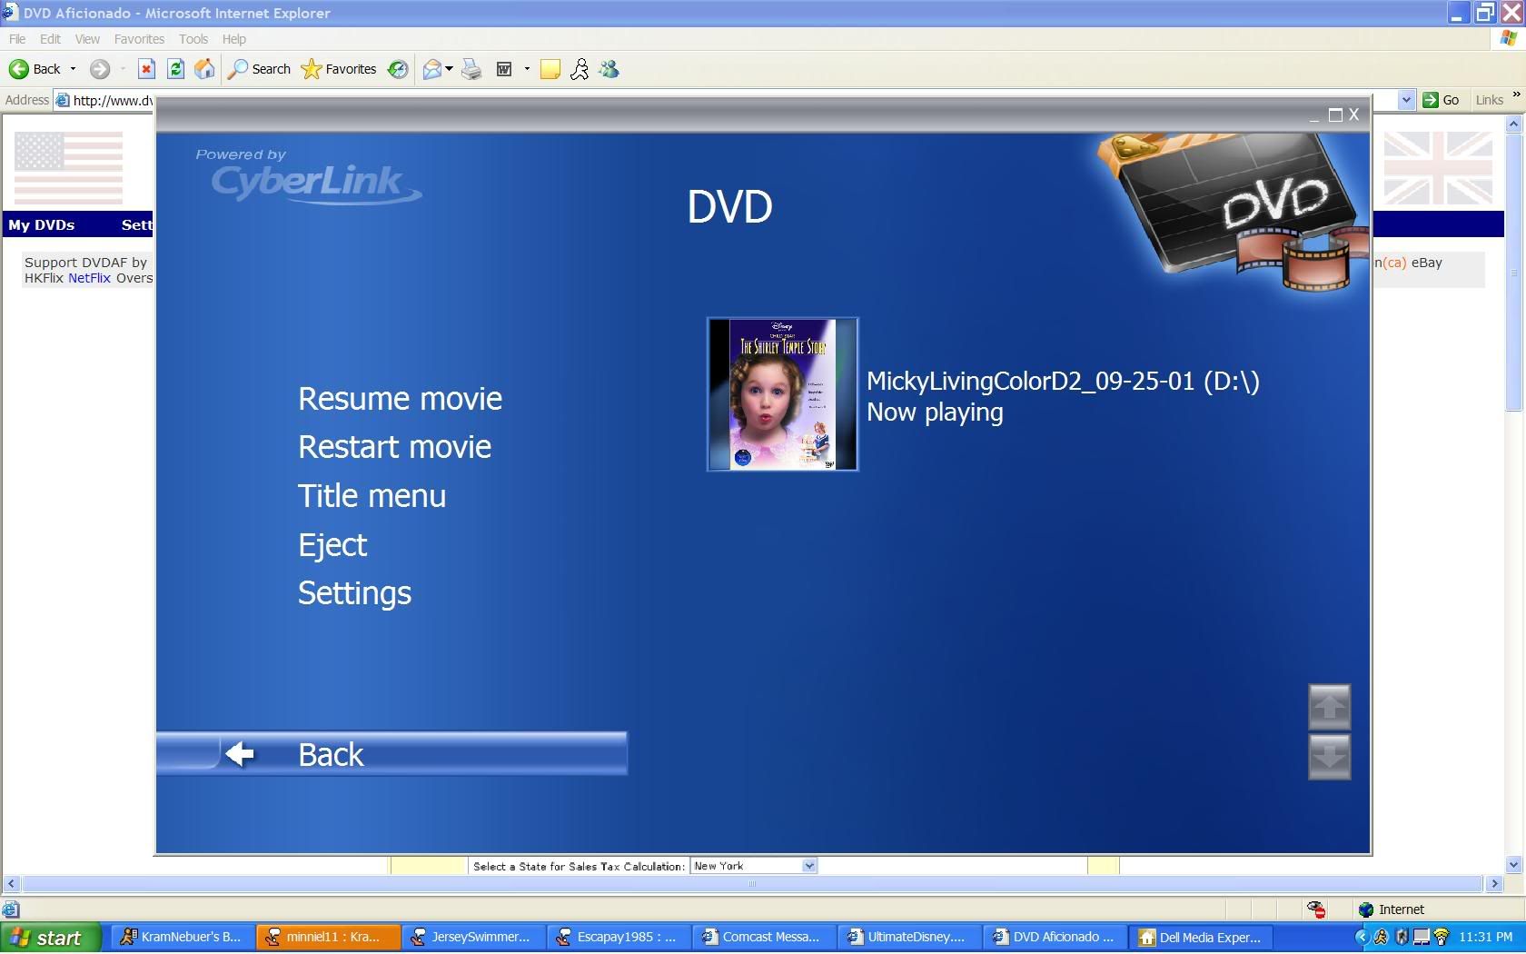The width and height of the screenshot is (1526, 954).
Task: Expand the Links toolbar chevron
Action: coord(1516,95)
